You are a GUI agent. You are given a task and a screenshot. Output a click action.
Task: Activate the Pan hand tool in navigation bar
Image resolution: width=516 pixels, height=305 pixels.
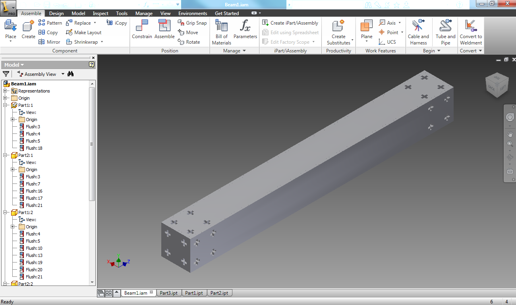point(510,135)
